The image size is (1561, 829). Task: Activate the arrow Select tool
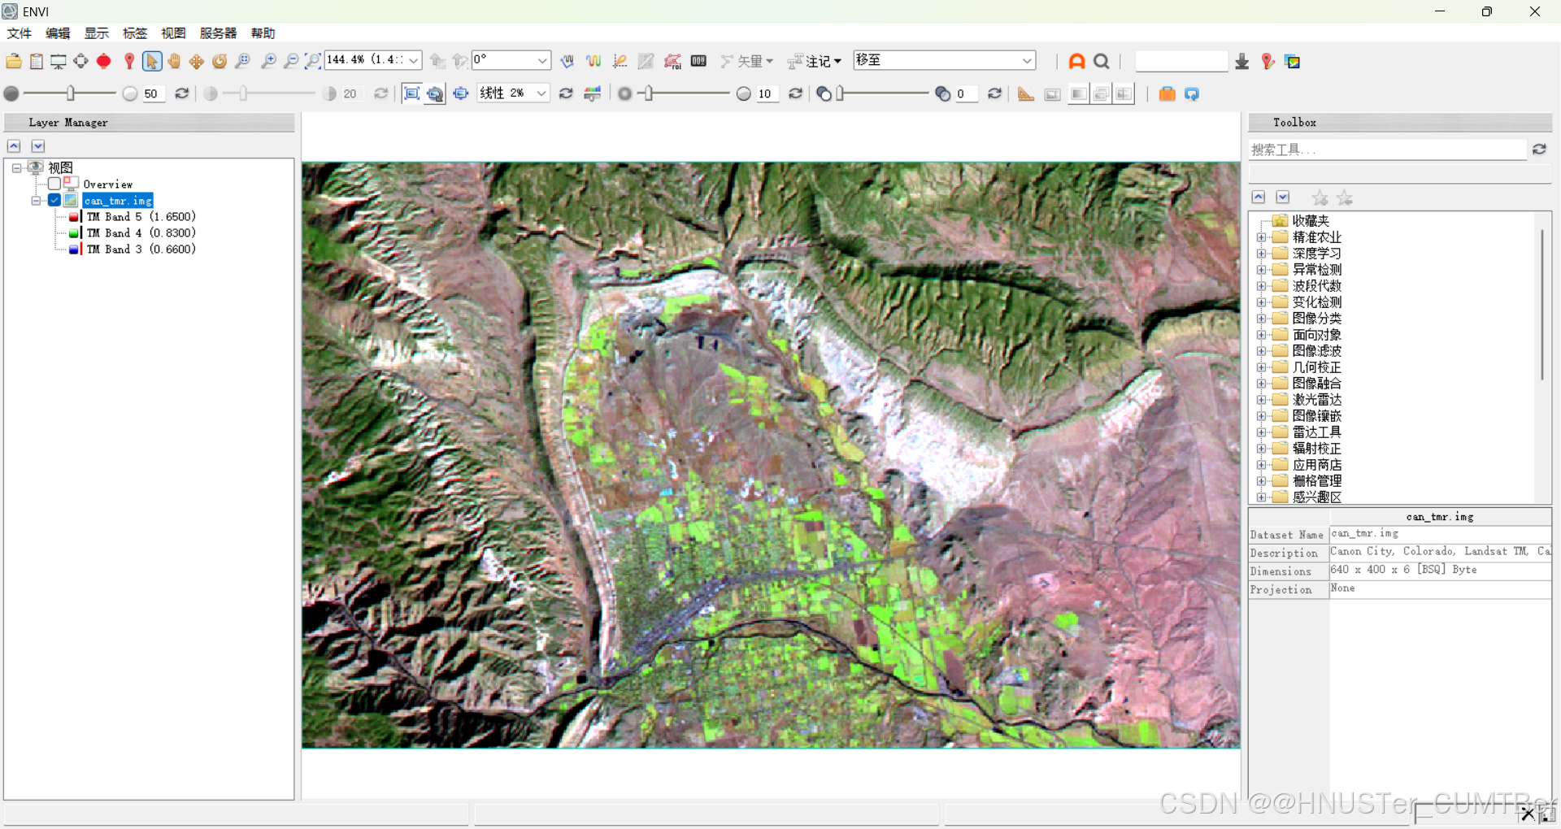pyautogui.click(x=151, y=61)
